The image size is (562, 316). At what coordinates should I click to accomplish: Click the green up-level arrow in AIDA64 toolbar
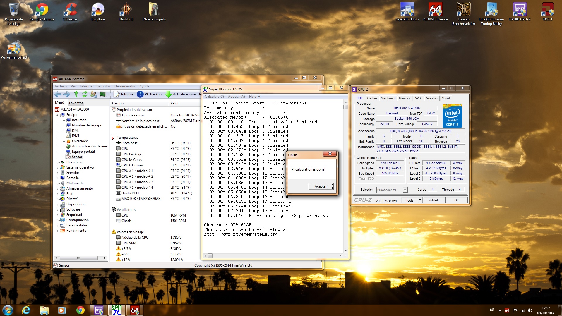point(76,94)
